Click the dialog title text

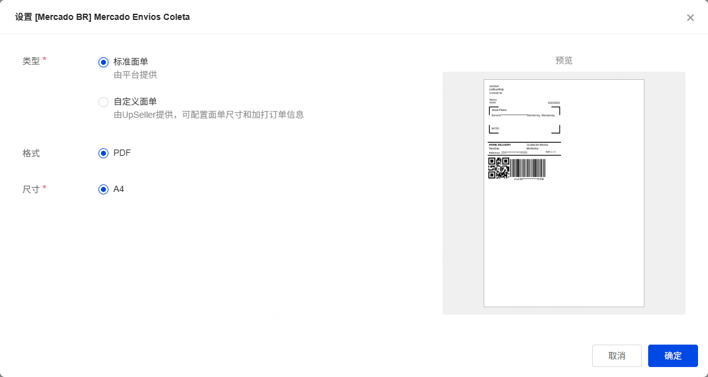[x=102, y=17]
